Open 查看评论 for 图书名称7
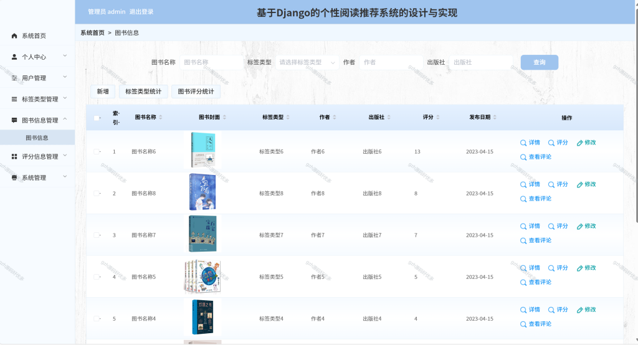The height and width of the screenshot is (345, 638). point(536,240)
